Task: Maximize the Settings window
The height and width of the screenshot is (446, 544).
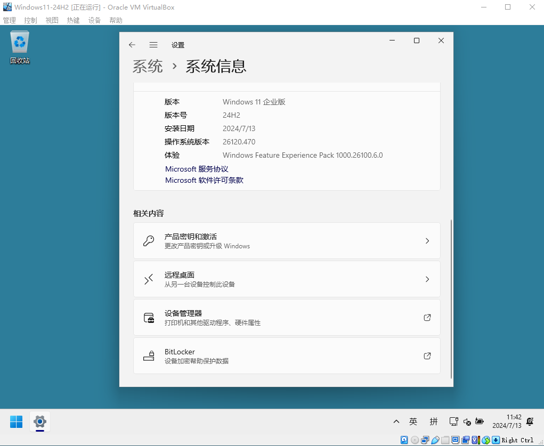Action: tap(417, 40)
